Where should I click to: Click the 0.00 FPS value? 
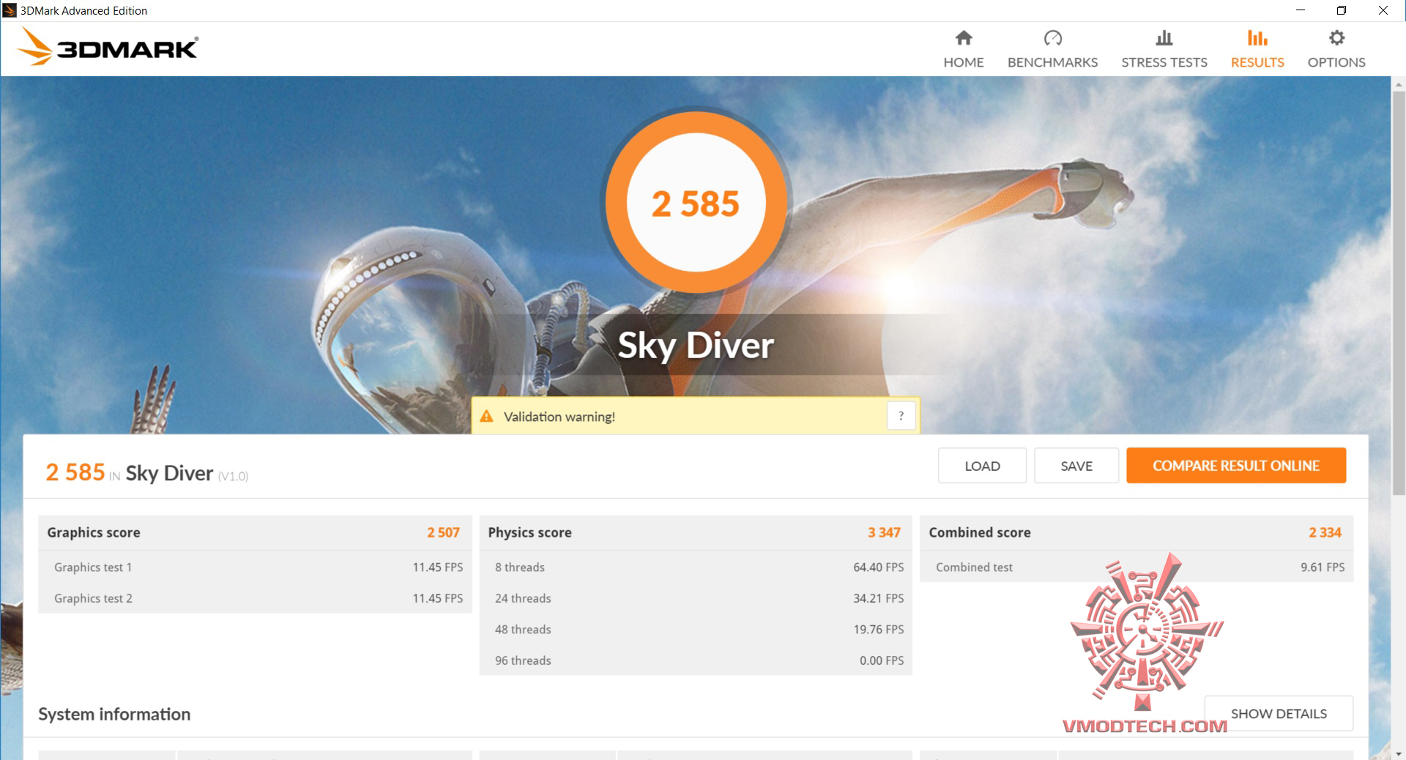[882, 660]
